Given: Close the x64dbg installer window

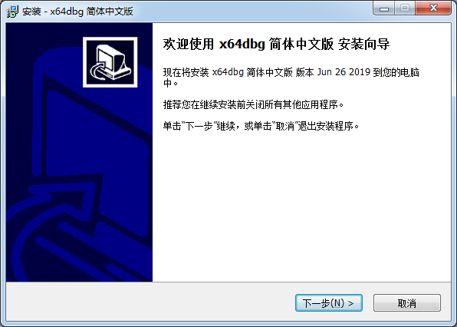Looking at the screenshot, I should pos(433,8).
